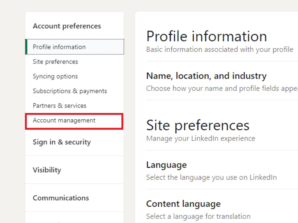Open the Language setting row
This screenshot has width=298, height=223.
(x=166, y=165)
